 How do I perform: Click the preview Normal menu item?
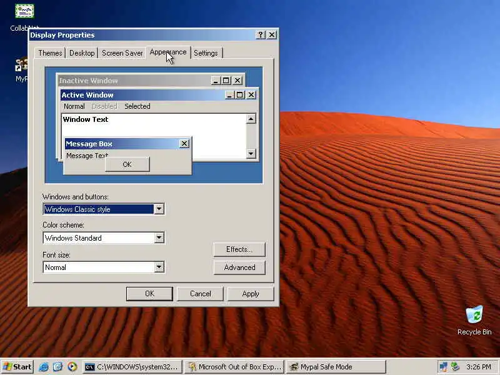74,106
